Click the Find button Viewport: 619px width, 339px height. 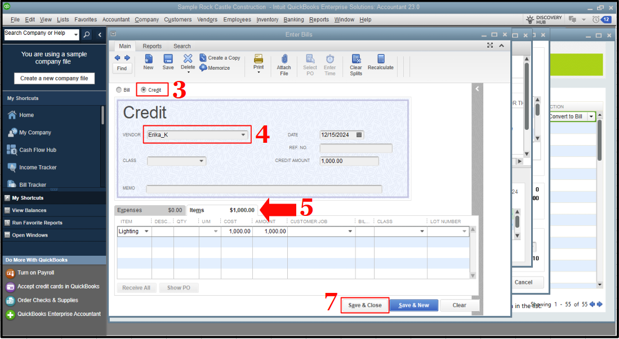coord(122,68)
